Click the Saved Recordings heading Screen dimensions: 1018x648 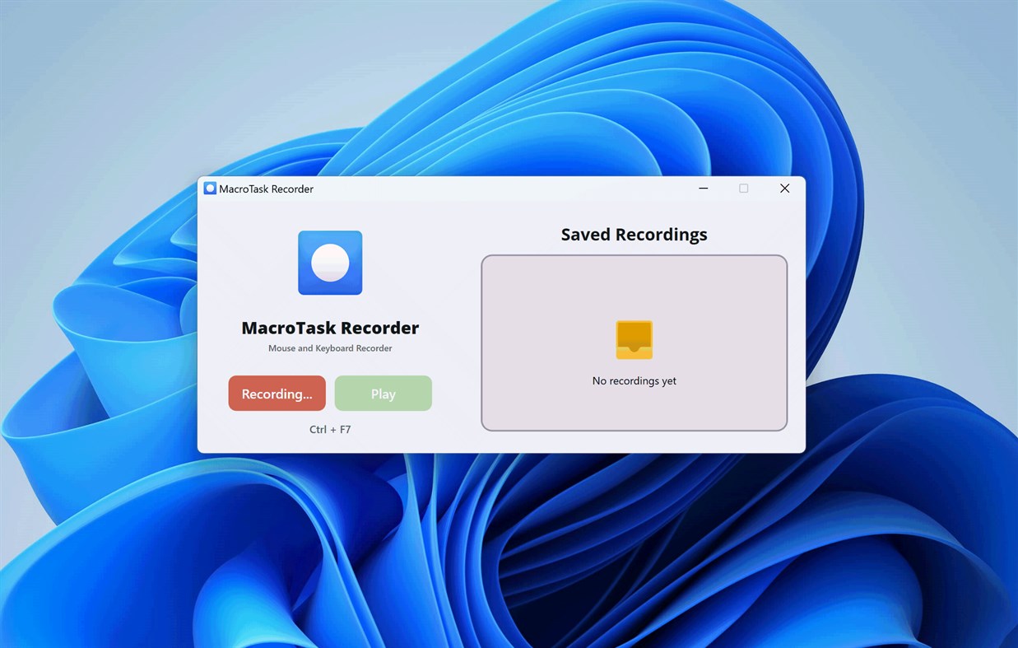(x=634, y=234)
